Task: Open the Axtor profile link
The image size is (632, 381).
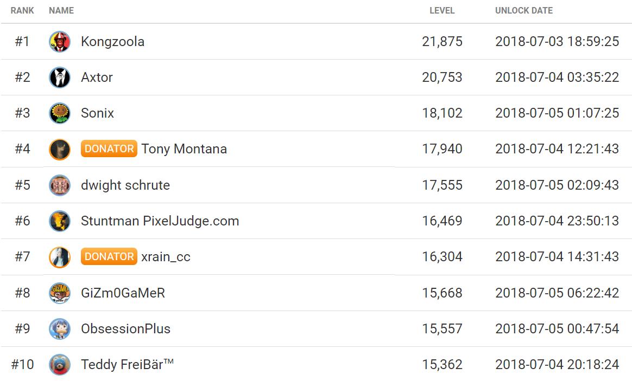Action: click(x=97, y=78)
